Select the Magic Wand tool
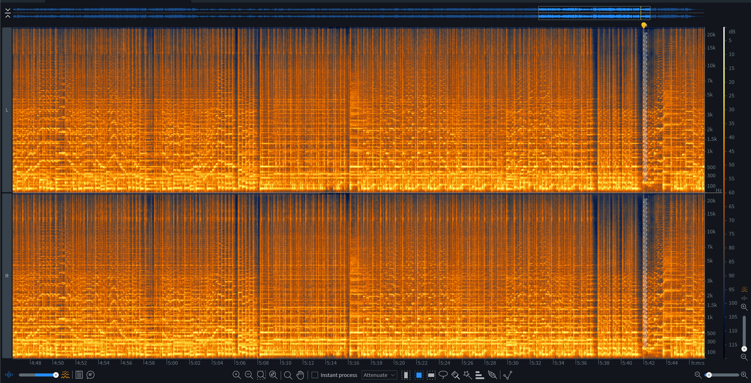Viewport: 751px width, 383px height. (468, 375)
